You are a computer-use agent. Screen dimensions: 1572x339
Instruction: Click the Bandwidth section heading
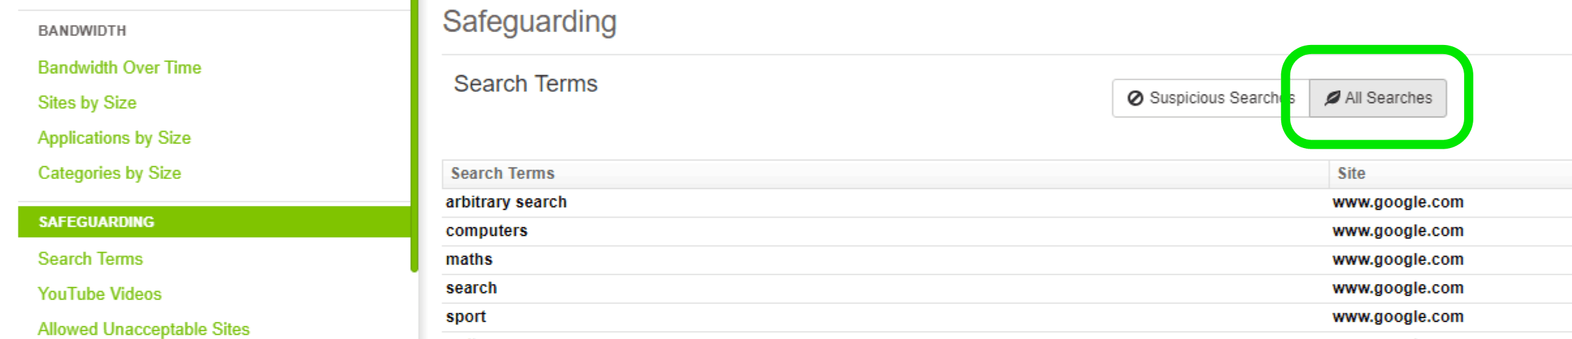82,31
